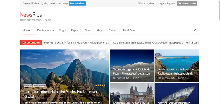
Task: Go to the About page
Action: coord(100,30)
